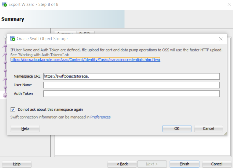Screen dimensions: 233x168
Task: Click the dialog's bottom-right resize grip
Action: tap(225, 133)
